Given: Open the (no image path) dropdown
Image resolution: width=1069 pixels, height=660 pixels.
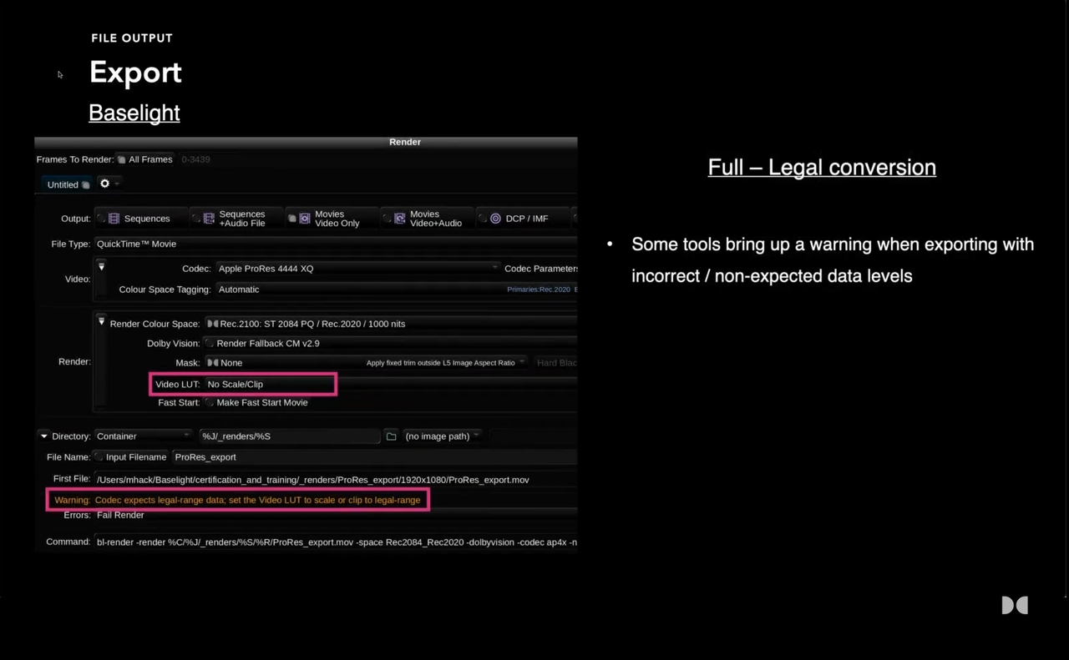Looking at the screenshot, I should coord(441,436).
